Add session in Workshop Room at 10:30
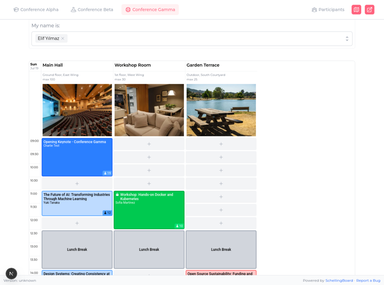 (149, 184)
